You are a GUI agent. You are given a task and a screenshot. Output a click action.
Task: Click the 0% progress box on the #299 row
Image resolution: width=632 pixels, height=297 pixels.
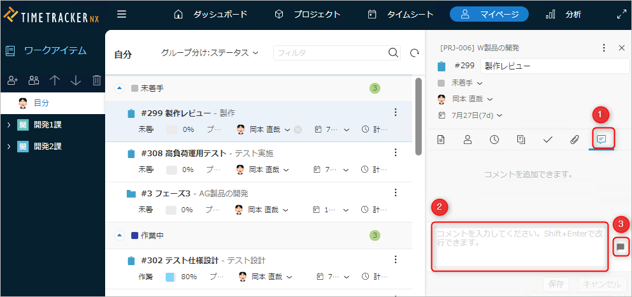click(x=172, y=130)
